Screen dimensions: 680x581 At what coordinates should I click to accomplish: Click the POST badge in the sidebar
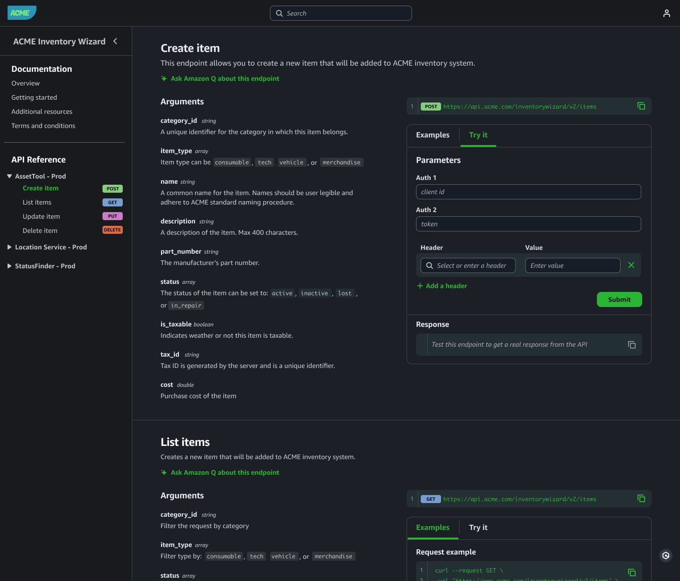112,188
